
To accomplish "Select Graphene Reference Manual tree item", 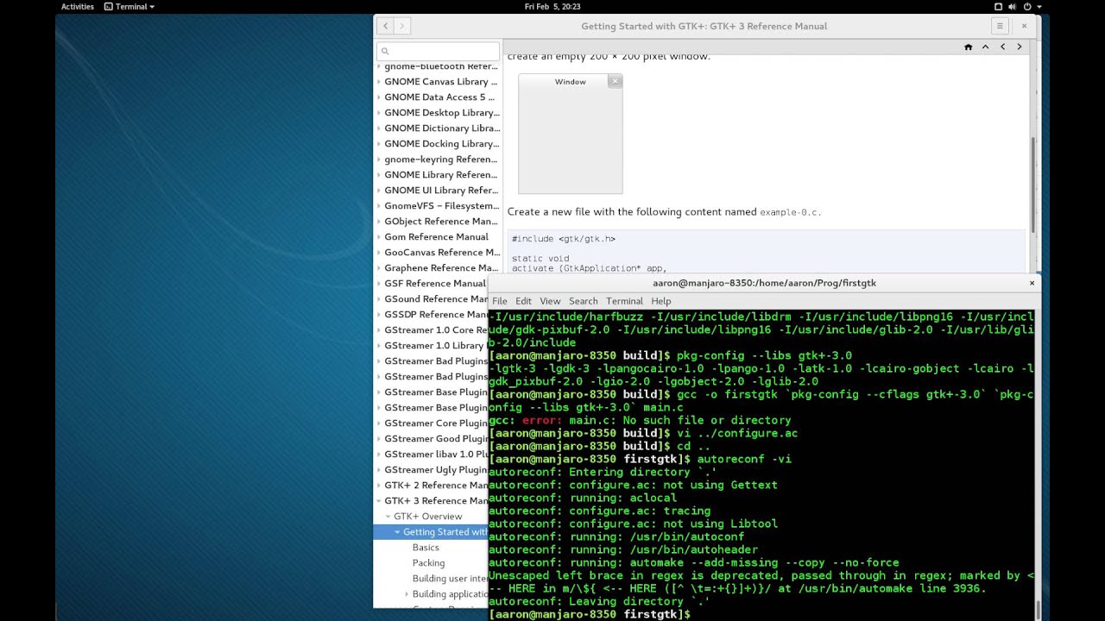I will [x=441, y=268].
